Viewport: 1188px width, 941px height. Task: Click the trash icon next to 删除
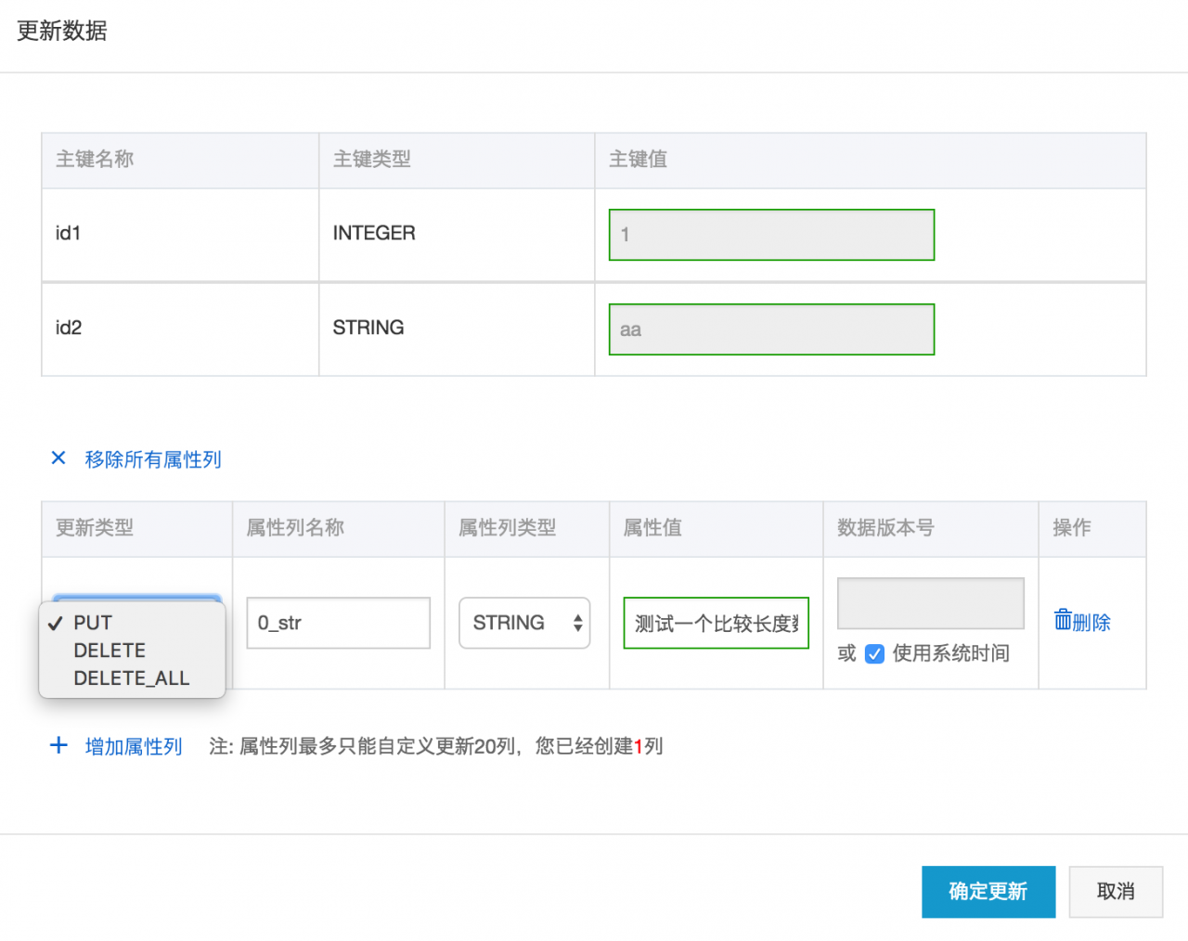click(1063, 620)
